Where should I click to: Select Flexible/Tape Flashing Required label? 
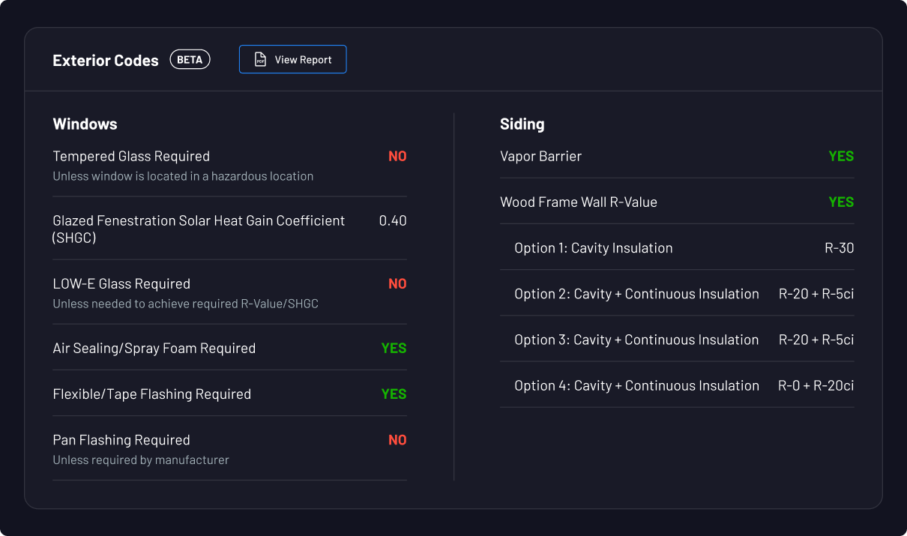coord(151,394)
